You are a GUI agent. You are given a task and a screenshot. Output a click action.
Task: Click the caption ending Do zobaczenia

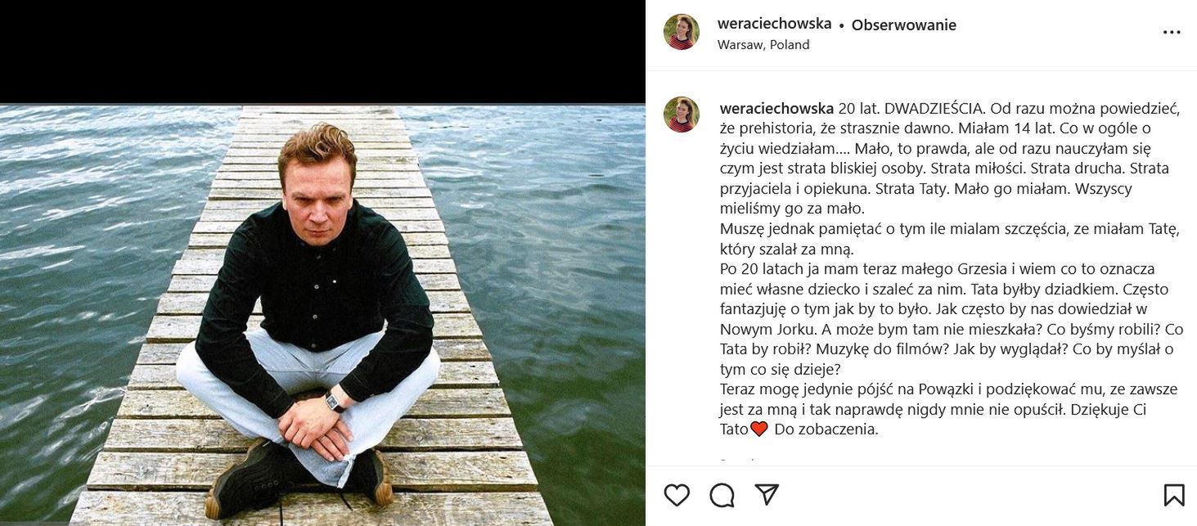click(826, 429)
